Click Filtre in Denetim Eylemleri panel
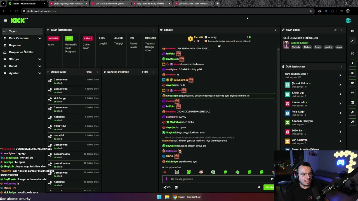 click(145, 72)
